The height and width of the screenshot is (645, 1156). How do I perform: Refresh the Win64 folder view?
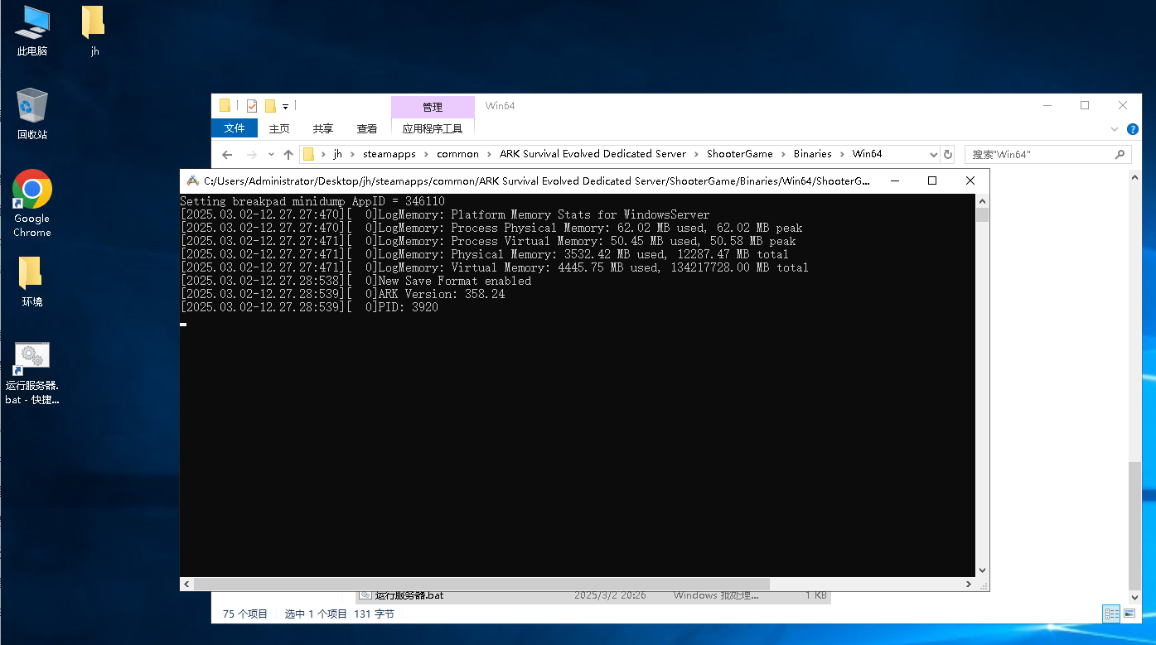tap(948, 154)
